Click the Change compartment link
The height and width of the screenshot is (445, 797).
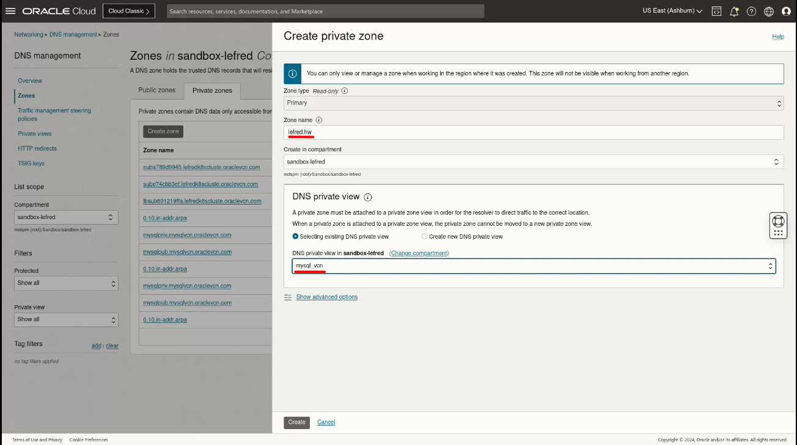[419, 253]
